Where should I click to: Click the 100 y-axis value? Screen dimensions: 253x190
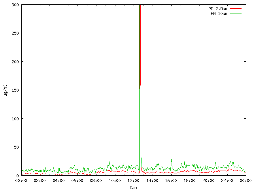[15, 119]
